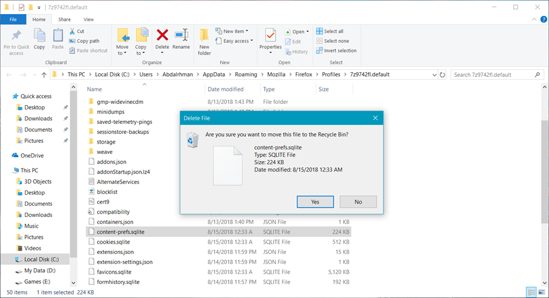Click the Search 7z9742fl.default field

pos(493,74)
